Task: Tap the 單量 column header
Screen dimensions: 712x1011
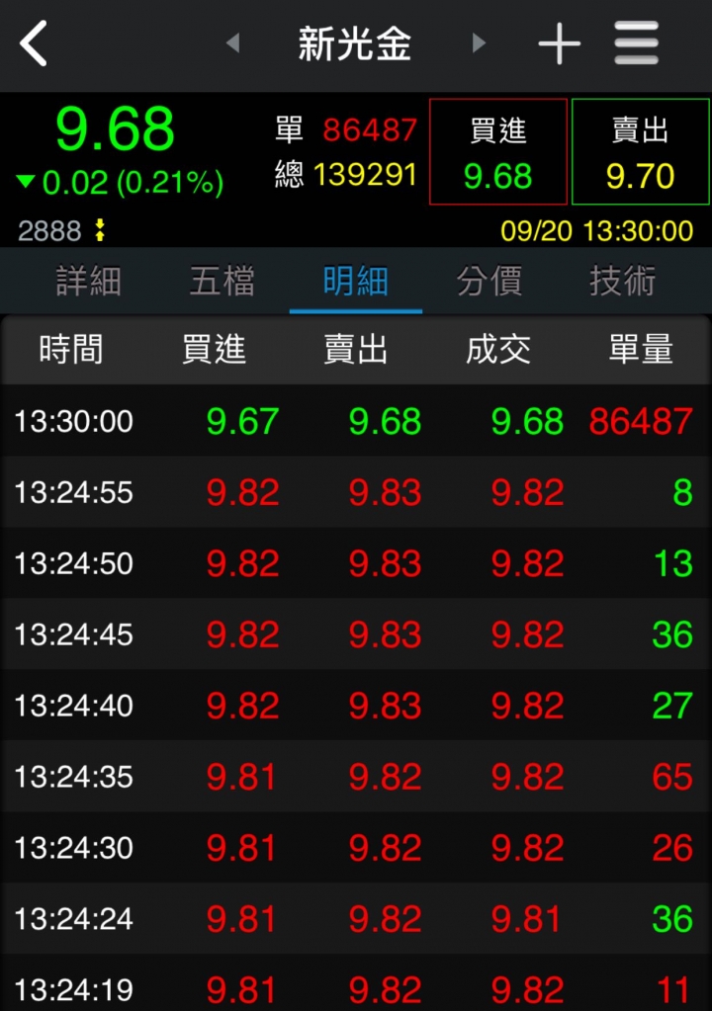Action: [x=641, y=350]
